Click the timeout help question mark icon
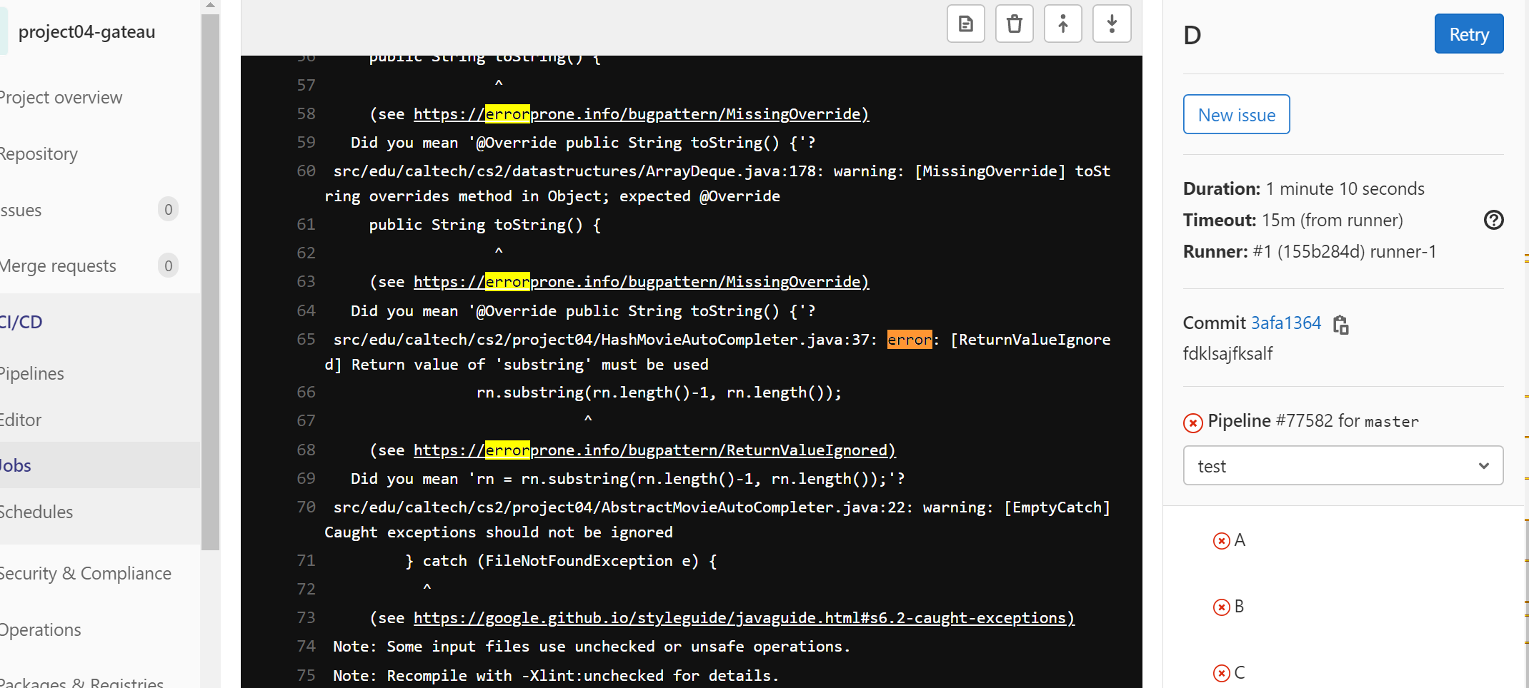This screenshot has width=1529, height=688. [1493, 220]
